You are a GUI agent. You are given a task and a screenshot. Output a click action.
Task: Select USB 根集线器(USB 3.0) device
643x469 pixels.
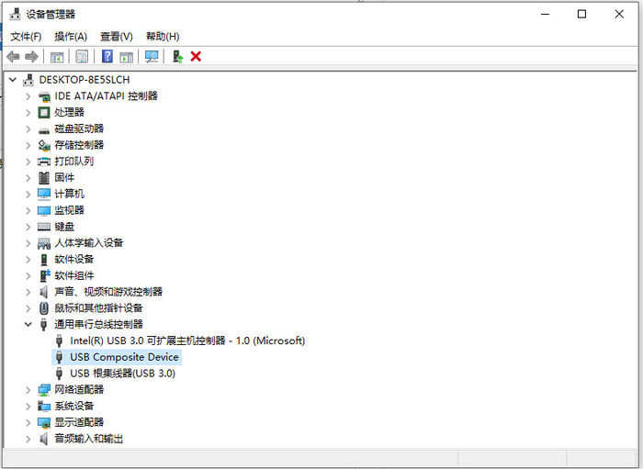[x=122, y=374]
